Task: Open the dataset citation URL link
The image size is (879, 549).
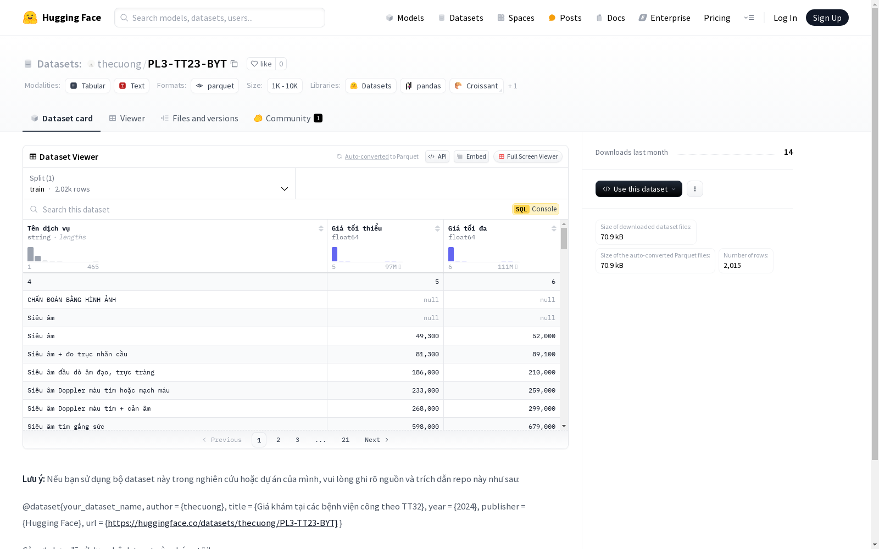Action: [222, 523]
